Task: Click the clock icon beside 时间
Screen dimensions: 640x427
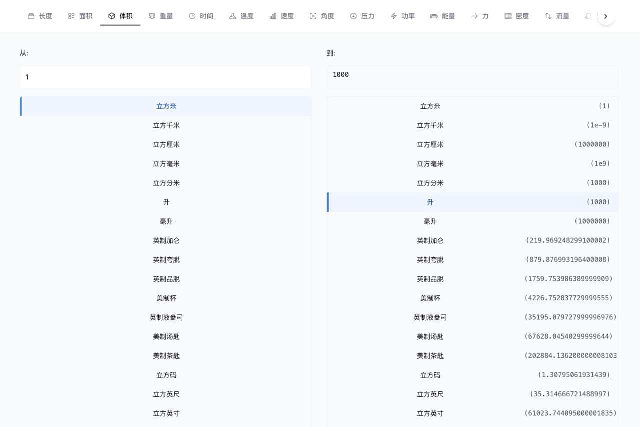Action: pos(192,16)
